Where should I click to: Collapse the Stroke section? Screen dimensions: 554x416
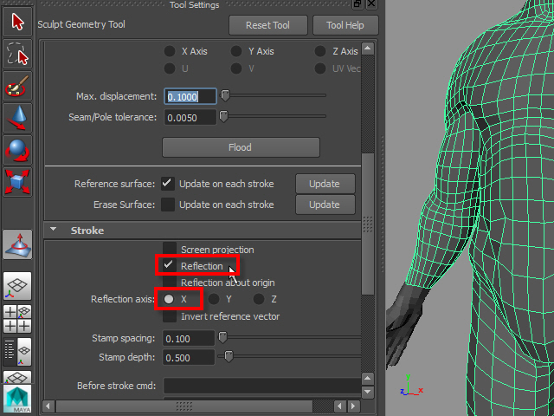pos(54,231)
